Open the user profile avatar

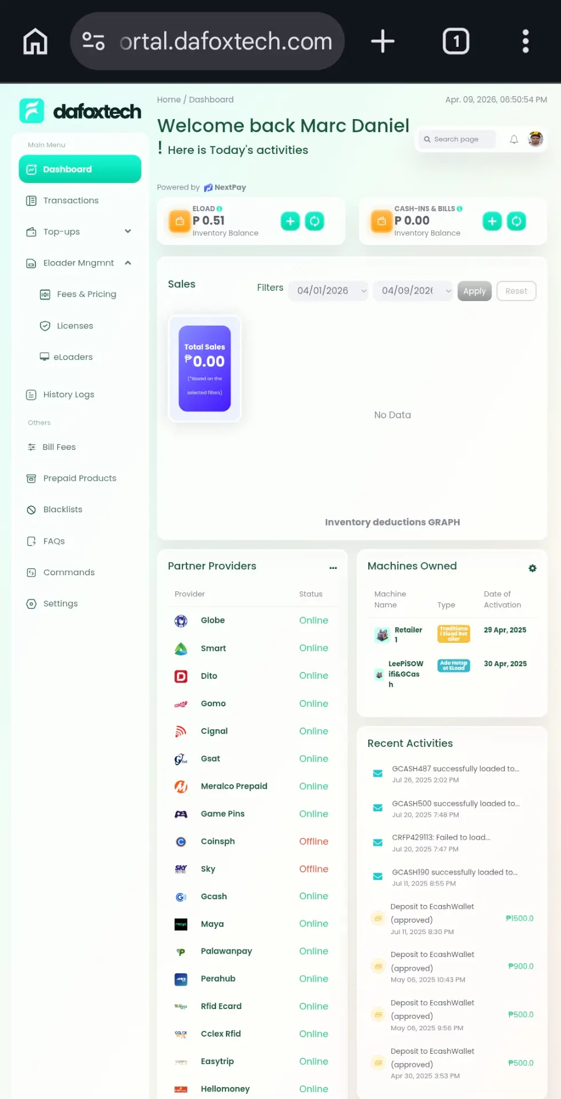(536, 139)
